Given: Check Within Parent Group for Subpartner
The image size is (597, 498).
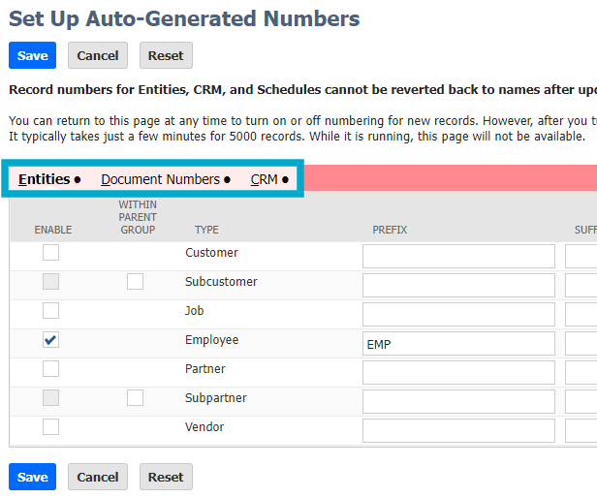Looking at the screenshot, I should [x=135, y=398].
